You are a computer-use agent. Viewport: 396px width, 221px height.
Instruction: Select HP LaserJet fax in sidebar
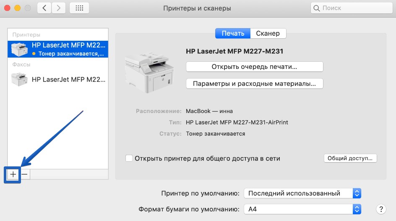click(58, 79)
